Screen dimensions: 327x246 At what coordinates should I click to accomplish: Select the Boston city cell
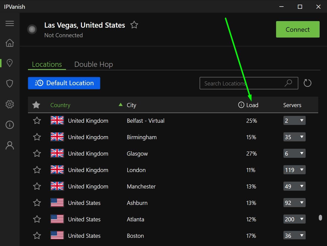[135, 236]
